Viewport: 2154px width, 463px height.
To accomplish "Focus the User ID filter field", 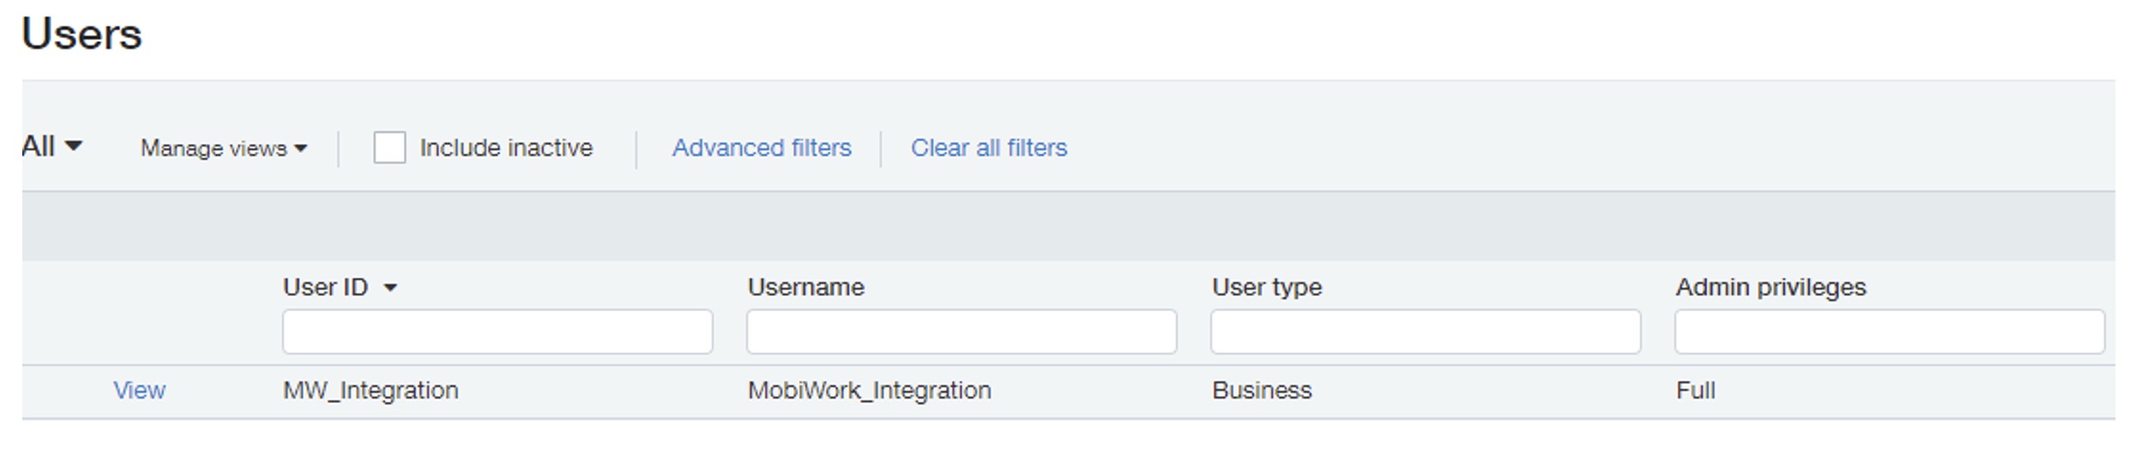I will pyautogui.click(x=497, y=332).
